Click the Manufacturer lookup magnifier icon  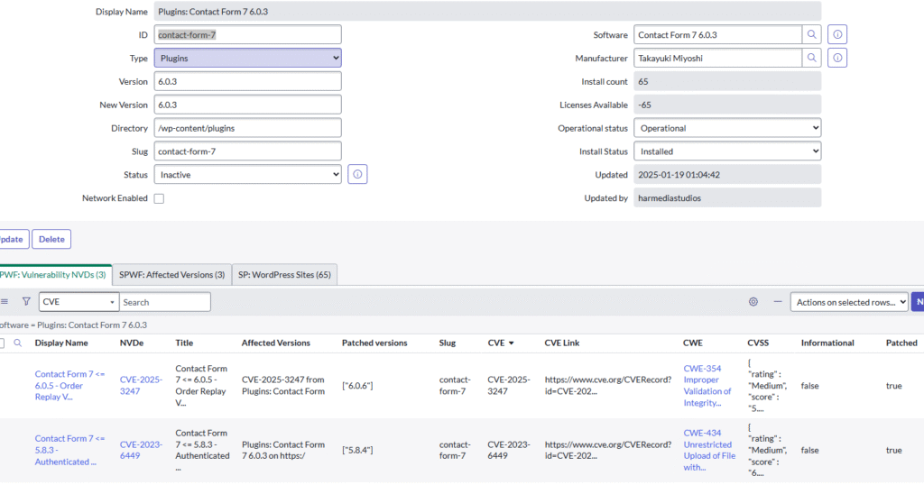812,59
